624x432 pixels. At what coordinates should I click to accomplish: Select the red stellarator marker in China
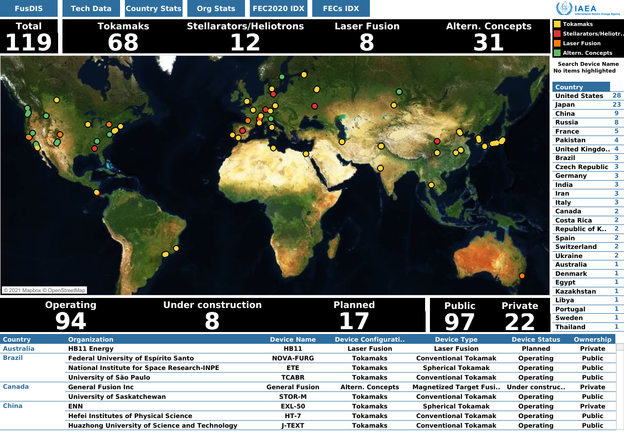pyautogui.click(x=437, y=141)
